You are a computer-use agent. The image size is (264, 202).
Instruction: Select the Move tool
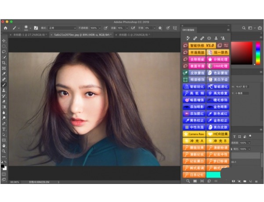tap(4, 40)
